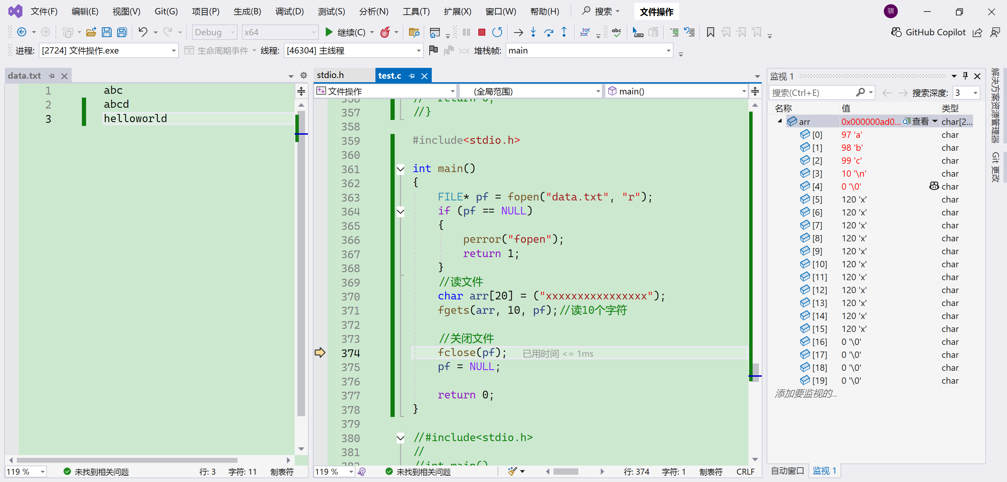1007x482 pixels.
Task: Collapse the main() function fold marker
Action: pyautogui.click(x=400, y=169)
